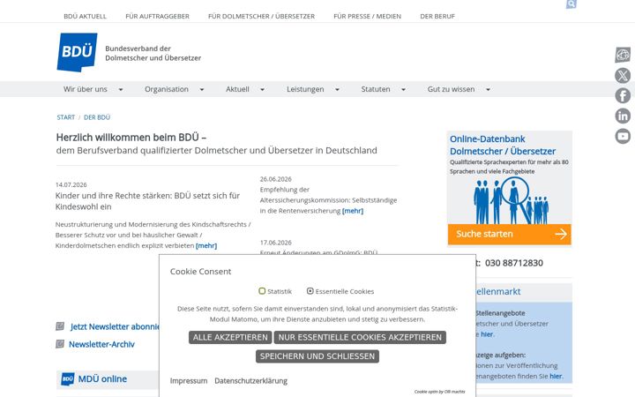
Task: Open the Kinder und ihre Rechte stärken headline
Action: [x=147, y=201]
